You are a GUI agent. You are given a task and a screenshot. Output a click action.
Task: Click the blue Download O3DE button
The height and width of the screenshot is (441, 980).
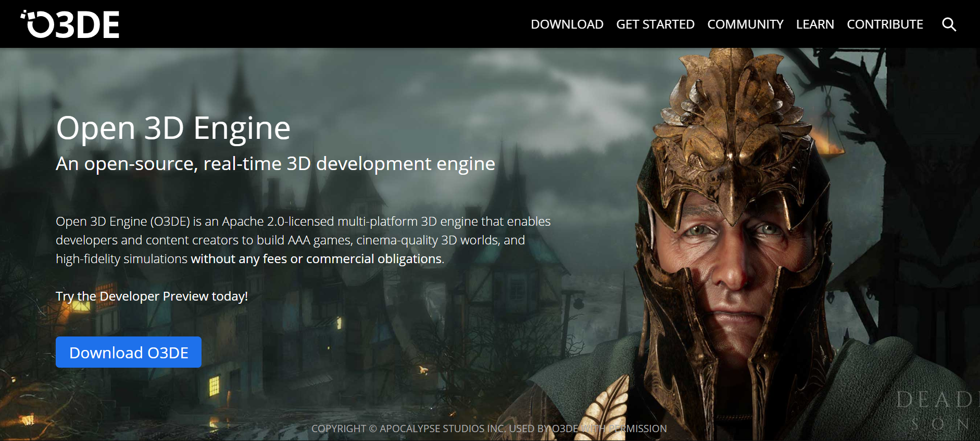pos(129,352)
